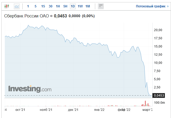Change interval to 1W
This screenshot has width=171, height=118.
point(80,6)
